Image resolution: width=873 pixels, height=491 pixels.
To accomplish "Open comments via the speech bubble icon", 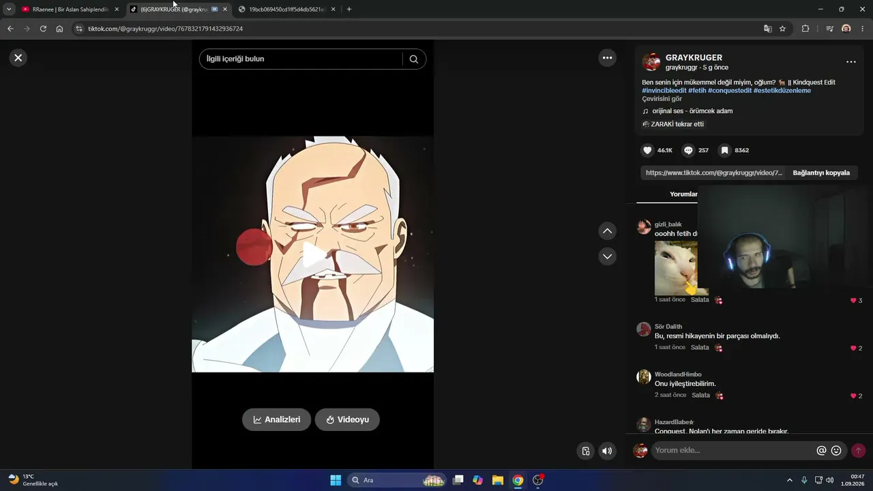I will 688,150.
